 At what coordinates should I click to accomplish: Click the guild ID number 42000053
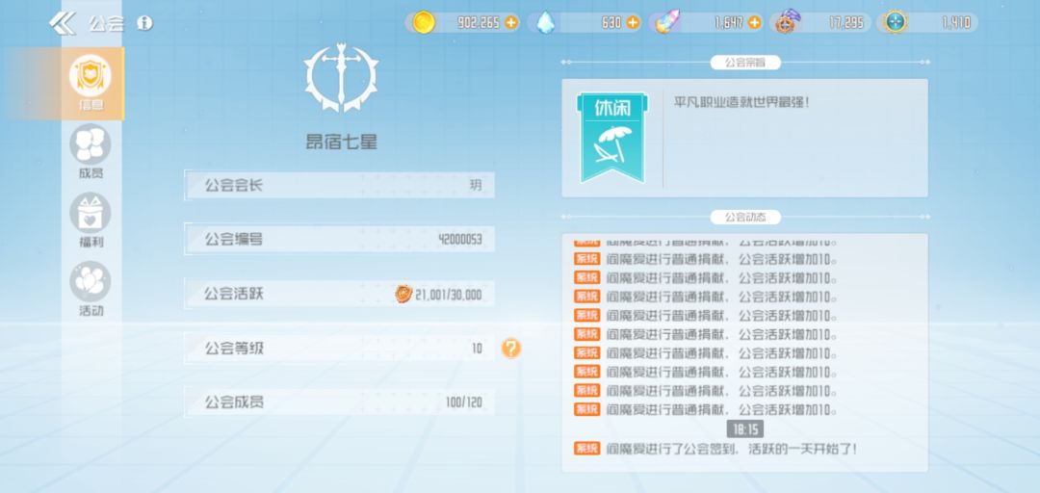point(460,239)
